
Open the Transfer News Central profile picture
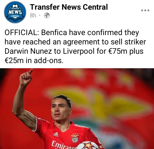pos(15,12)
